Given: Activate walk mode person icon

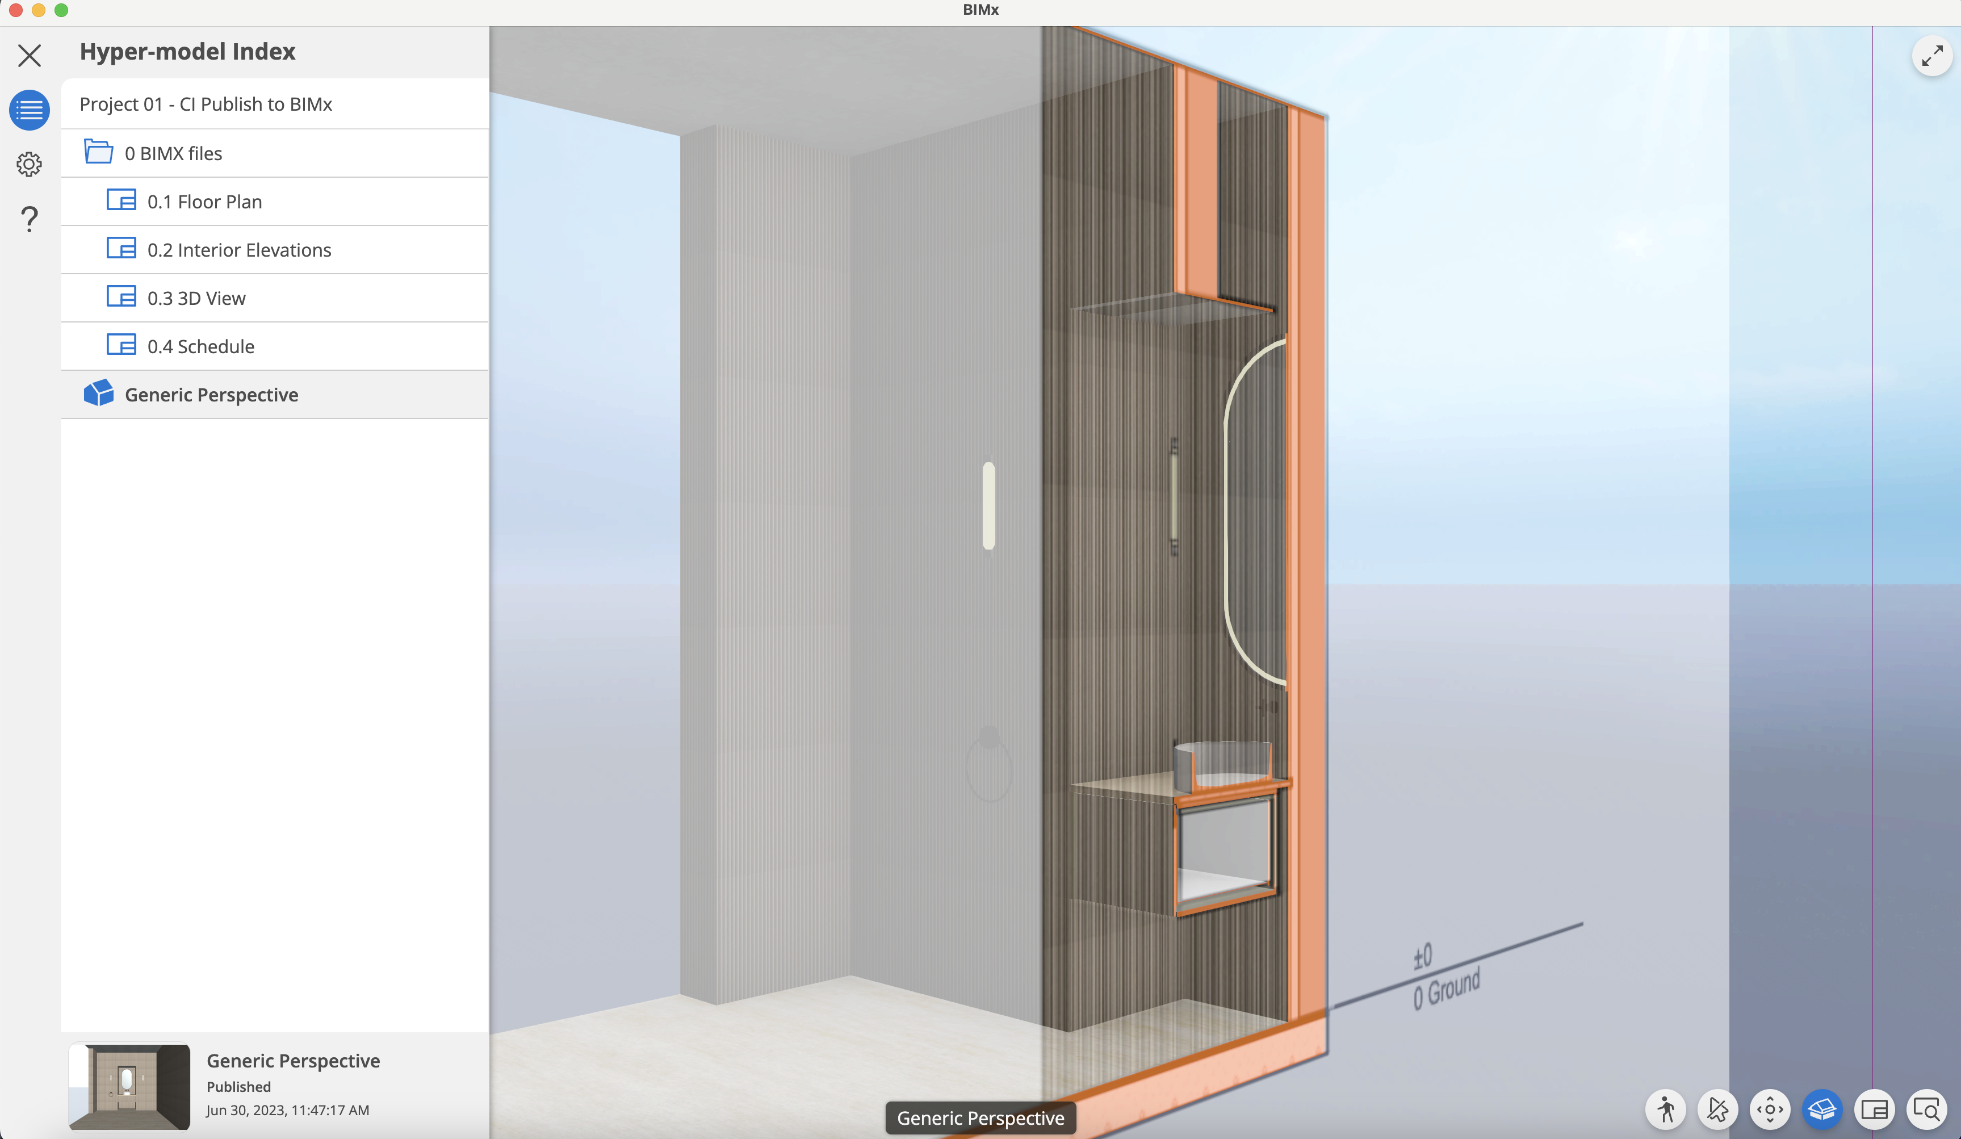Looking at the screenshot, I should (x=1665, y=1109).
